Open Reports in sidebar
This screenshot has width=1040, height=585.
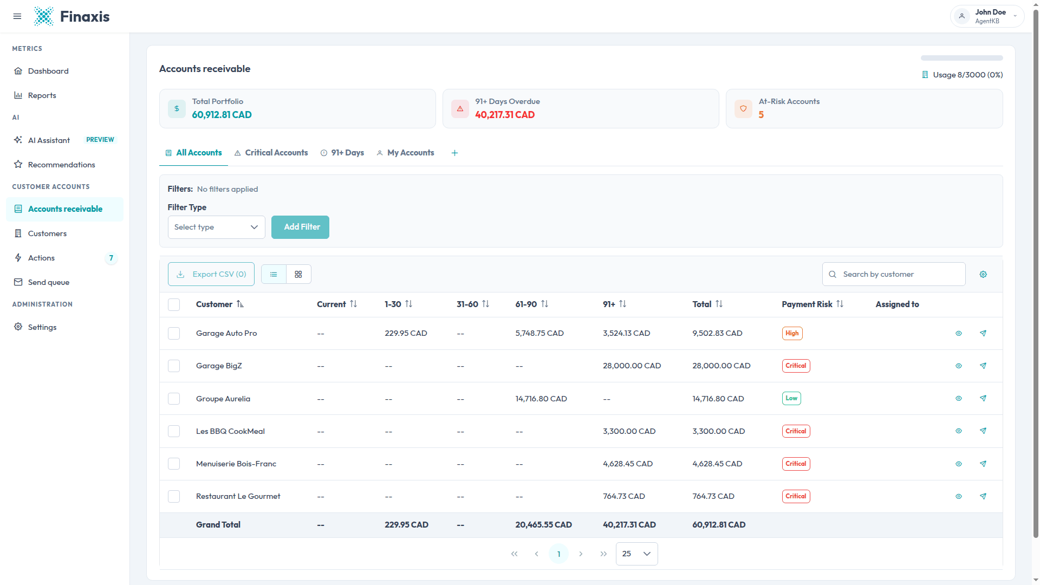(x=64, y=95)
